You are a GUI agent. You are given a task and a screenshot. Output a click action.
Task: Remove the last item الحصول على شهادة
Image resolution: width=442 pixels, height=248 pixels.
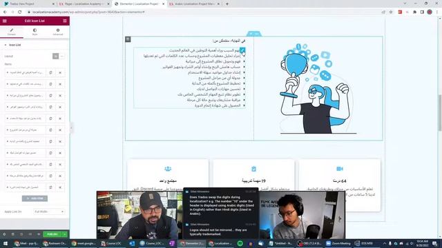coord(60,187)
